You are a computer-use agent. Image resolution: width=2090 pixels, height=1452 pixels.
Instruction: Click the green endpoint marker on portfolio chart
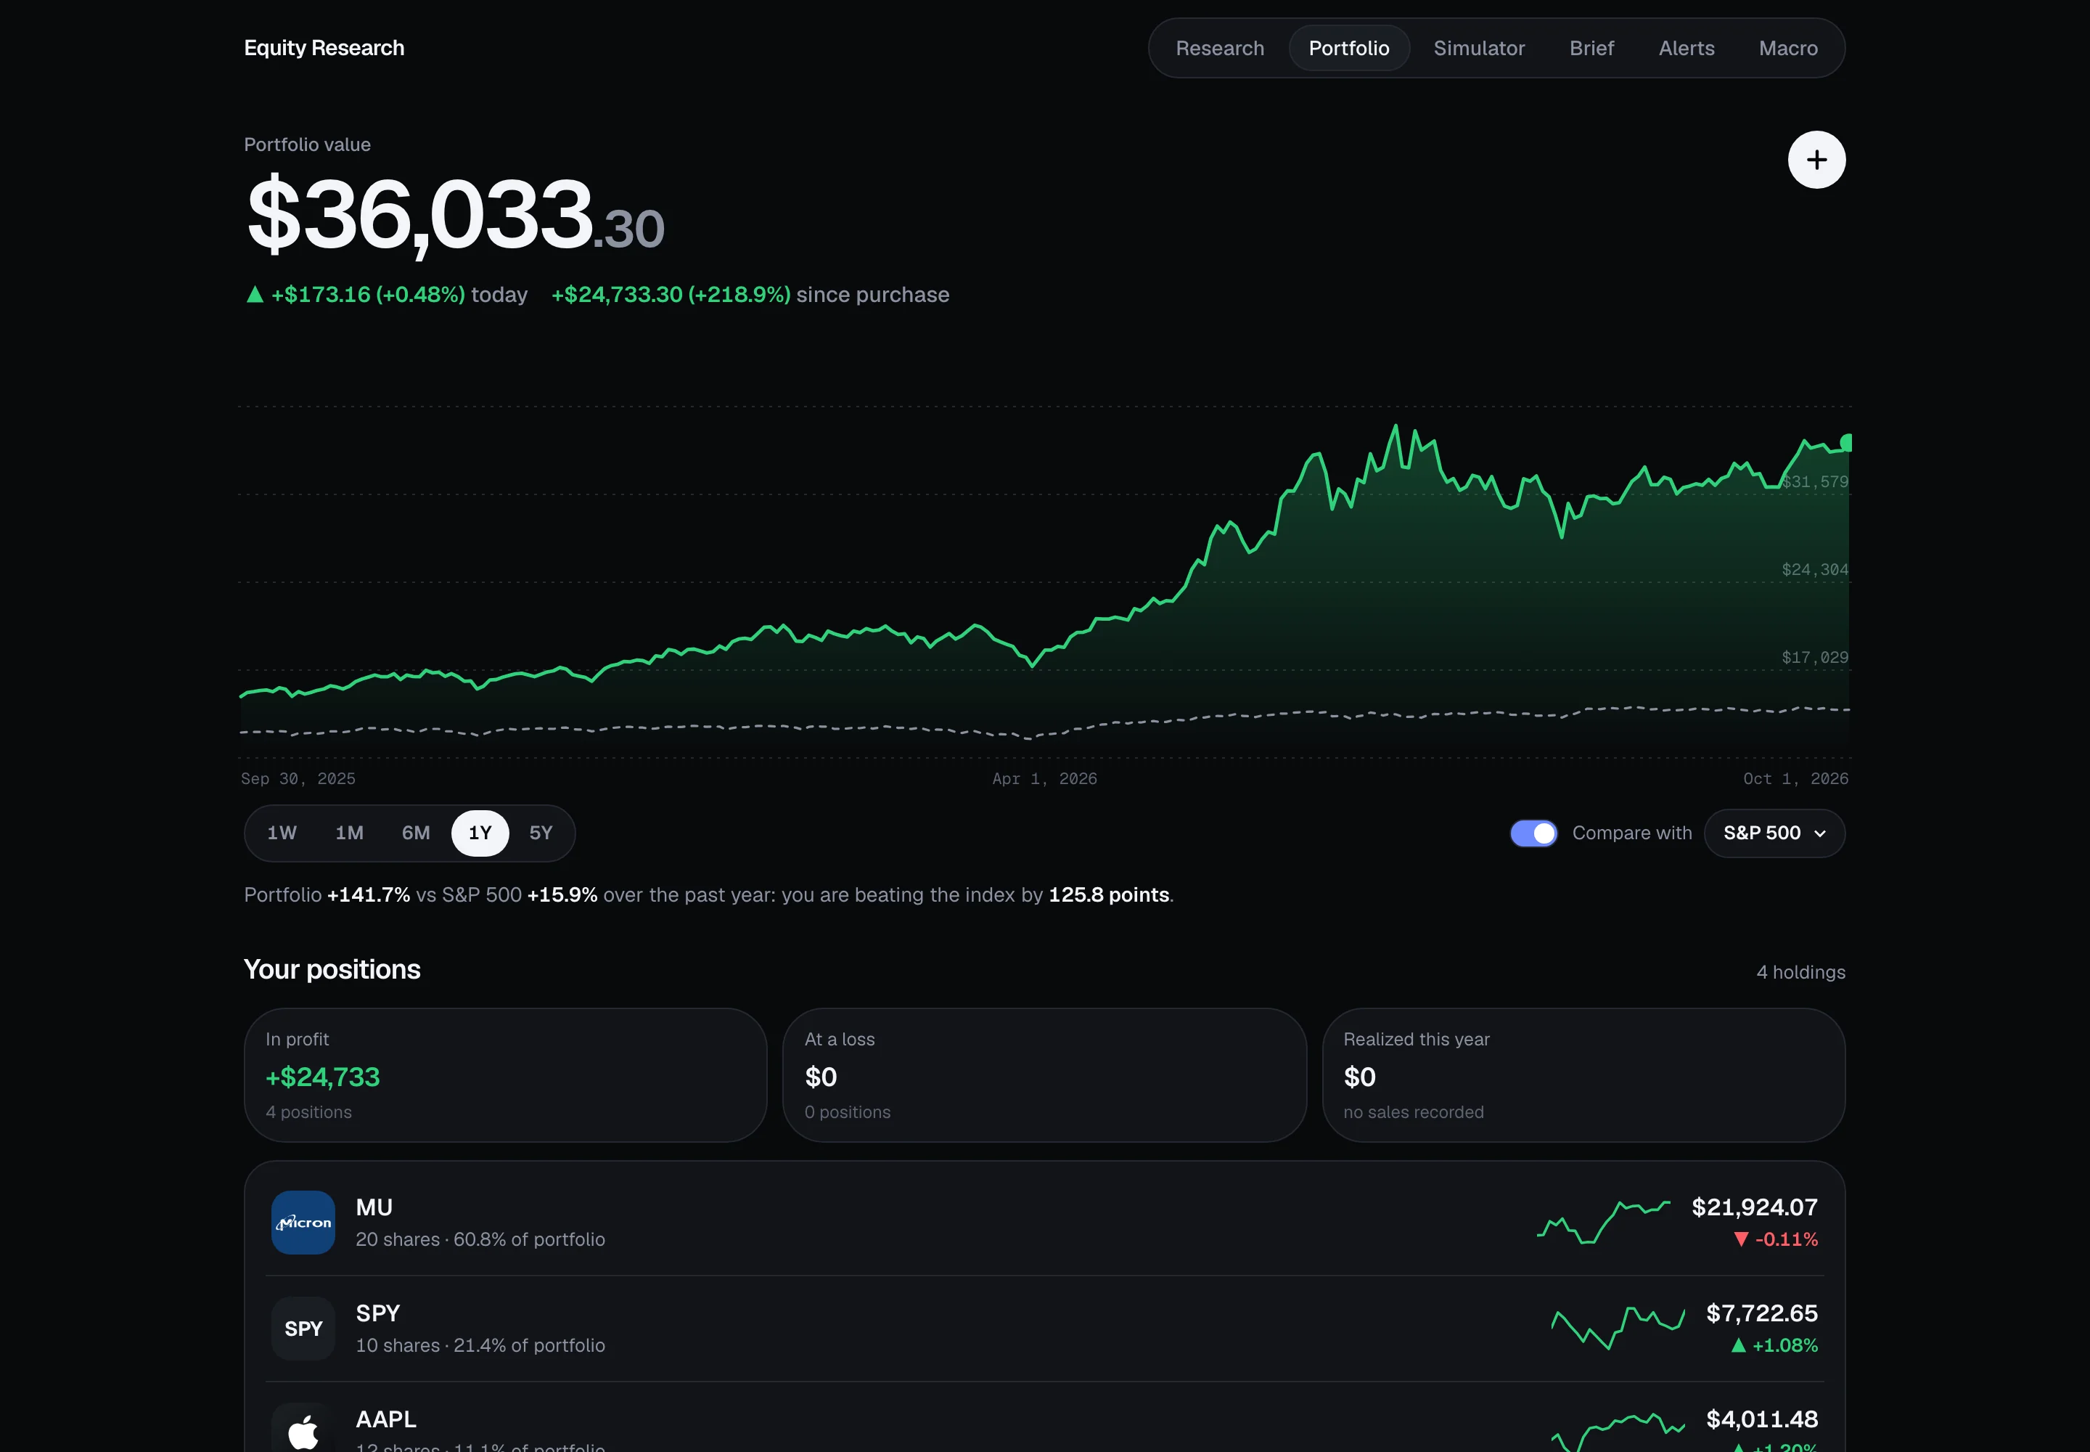coord(1845,442)
